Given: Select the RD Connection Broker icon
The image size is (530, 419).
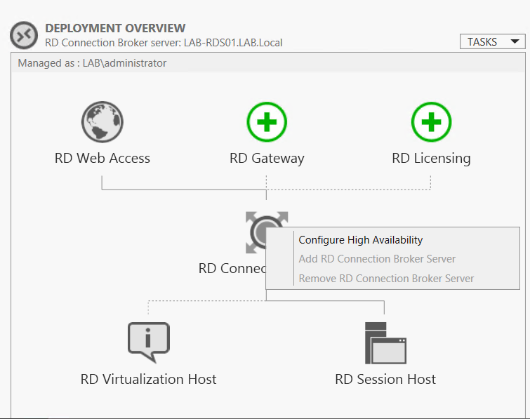Looking at the screenshot, I should coord(257,230).
